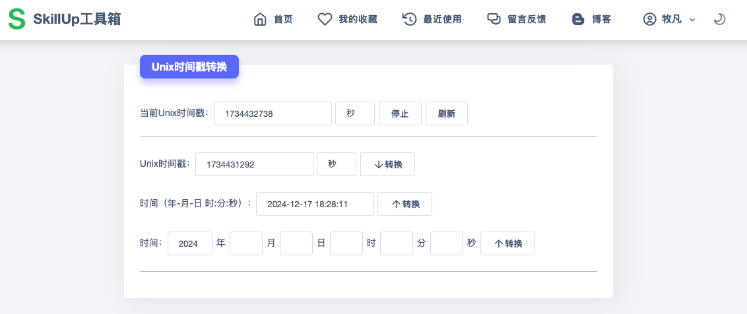
Task: Click the 时间（年-月-日 时:分:秒）label
Action: [x=196, y=203]
